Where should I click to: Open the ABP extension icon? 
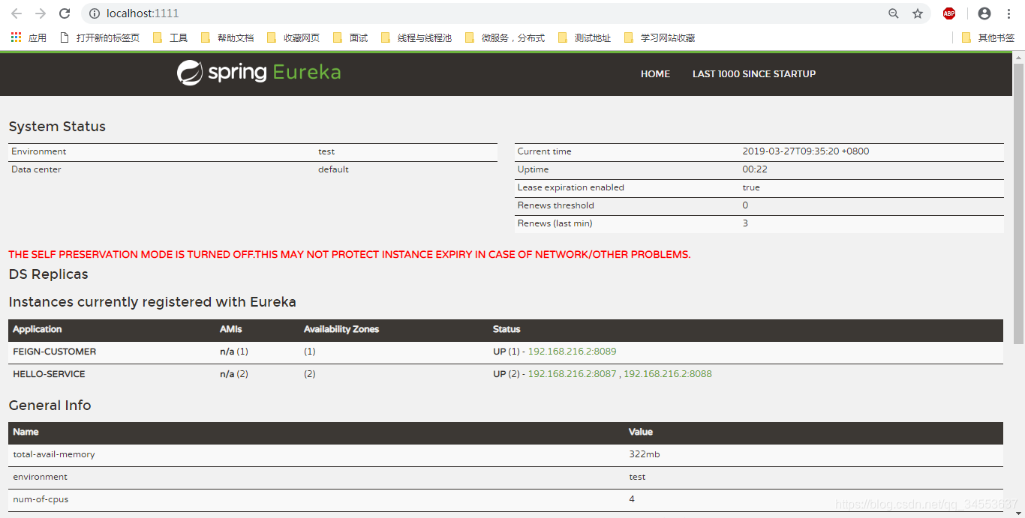(949, 13)
